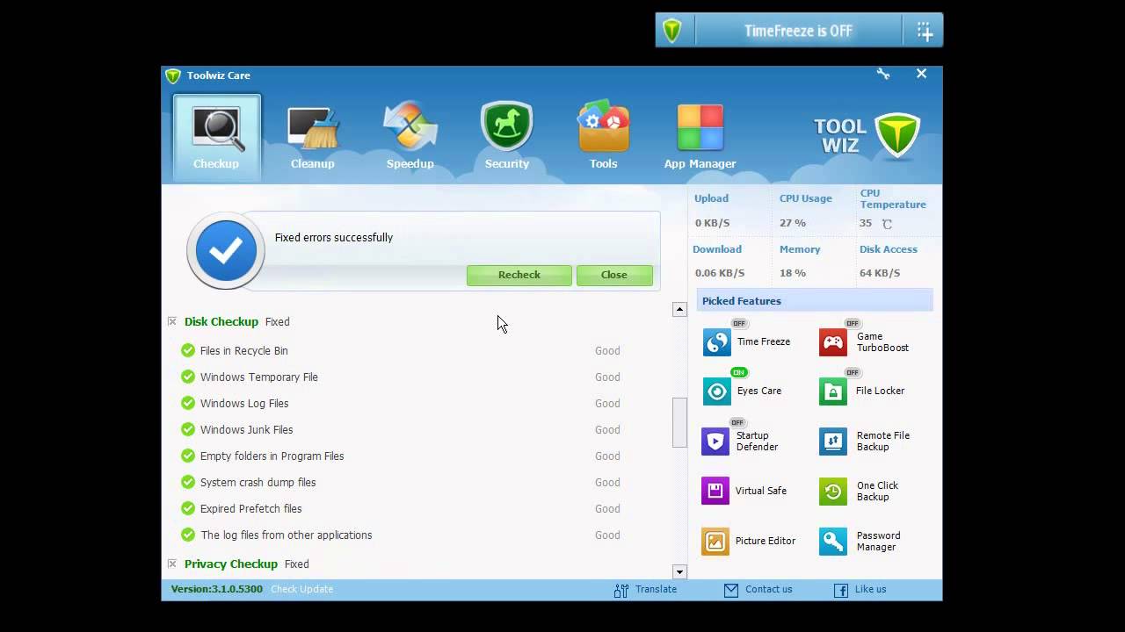This screenshot has width=1125, height=632.
Task: Switch to App Manager tab
Action: click(x=700, y=137)
